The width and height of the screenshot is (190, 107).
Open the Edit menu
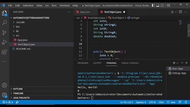tap(18, 5)
